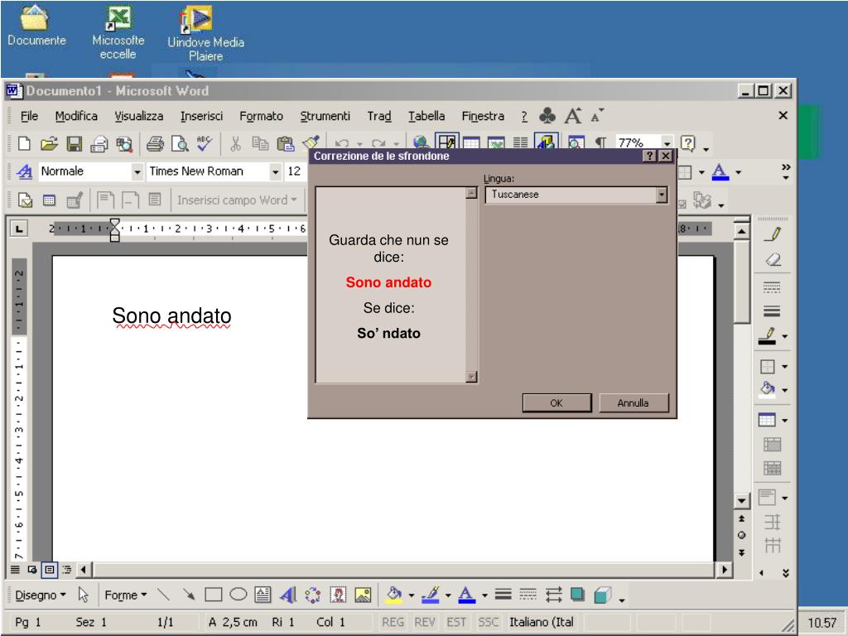This screenshot has width=848, height=636.
Task: Toggle the REV track changes indicator
Action: point(425,622)
